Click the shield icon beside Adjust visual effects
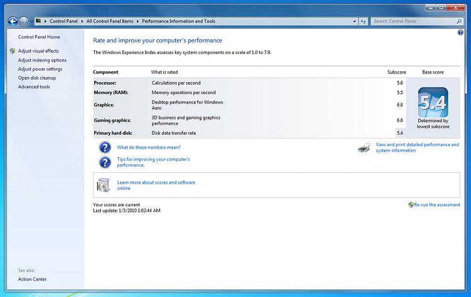The height and width of the screenshot is (297, 471). click(13, 51)
